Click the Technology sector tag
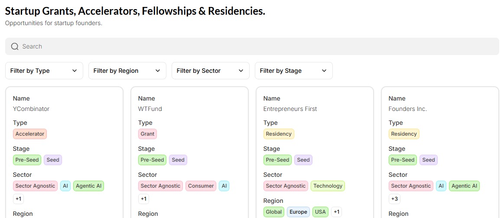Image resolution: width=504 pixels, height=218 pixels. pyautogui.click(x=328, y=186)
